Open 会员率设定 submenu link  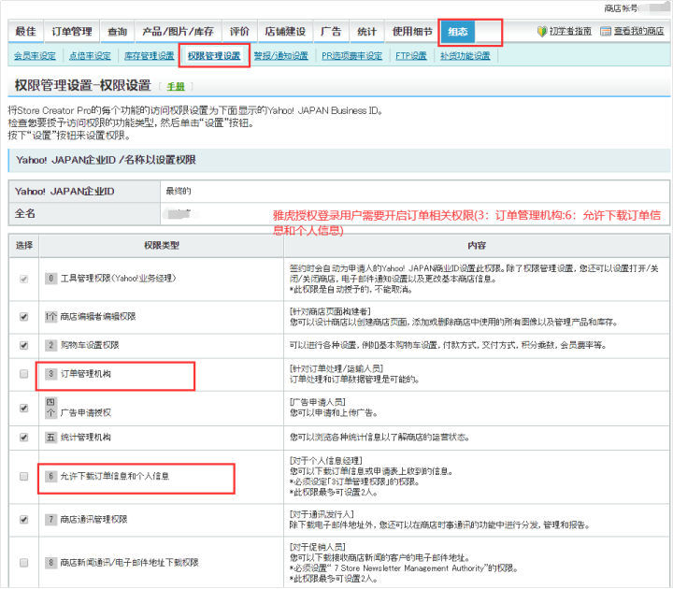[35, 56]
